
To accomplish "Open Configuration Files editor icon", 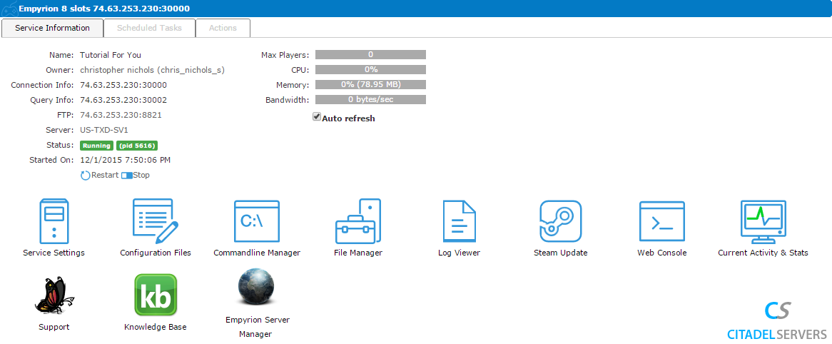I will pyautogui.click(x=156, y=221).
